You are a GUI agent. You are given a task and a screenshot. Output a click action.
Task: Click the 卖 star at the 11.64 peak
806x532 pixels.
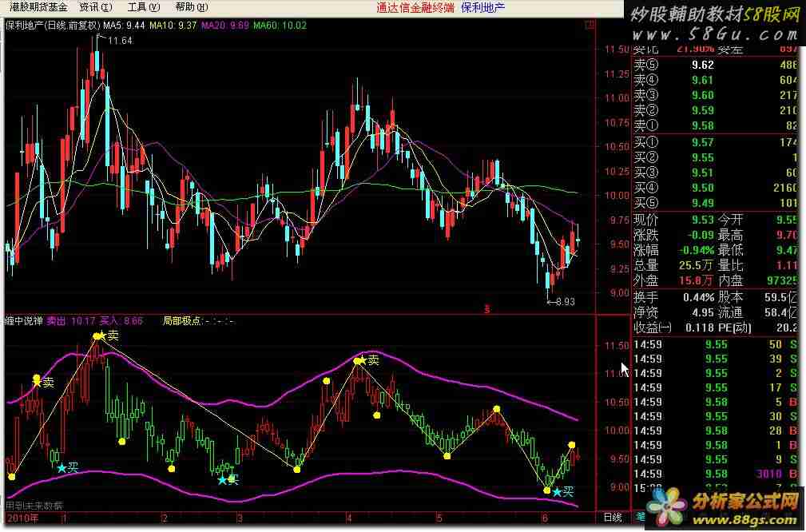click(101, 335)
